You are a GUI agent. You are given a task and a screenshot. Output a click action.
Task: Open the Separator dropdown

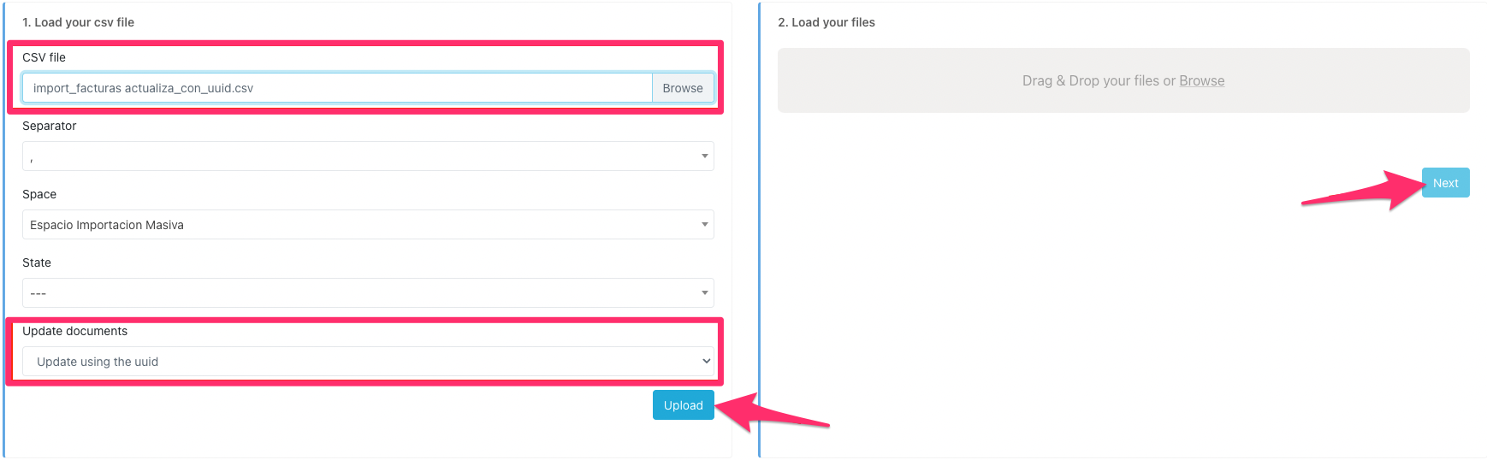pyautogui.click(x=368, y=156)
